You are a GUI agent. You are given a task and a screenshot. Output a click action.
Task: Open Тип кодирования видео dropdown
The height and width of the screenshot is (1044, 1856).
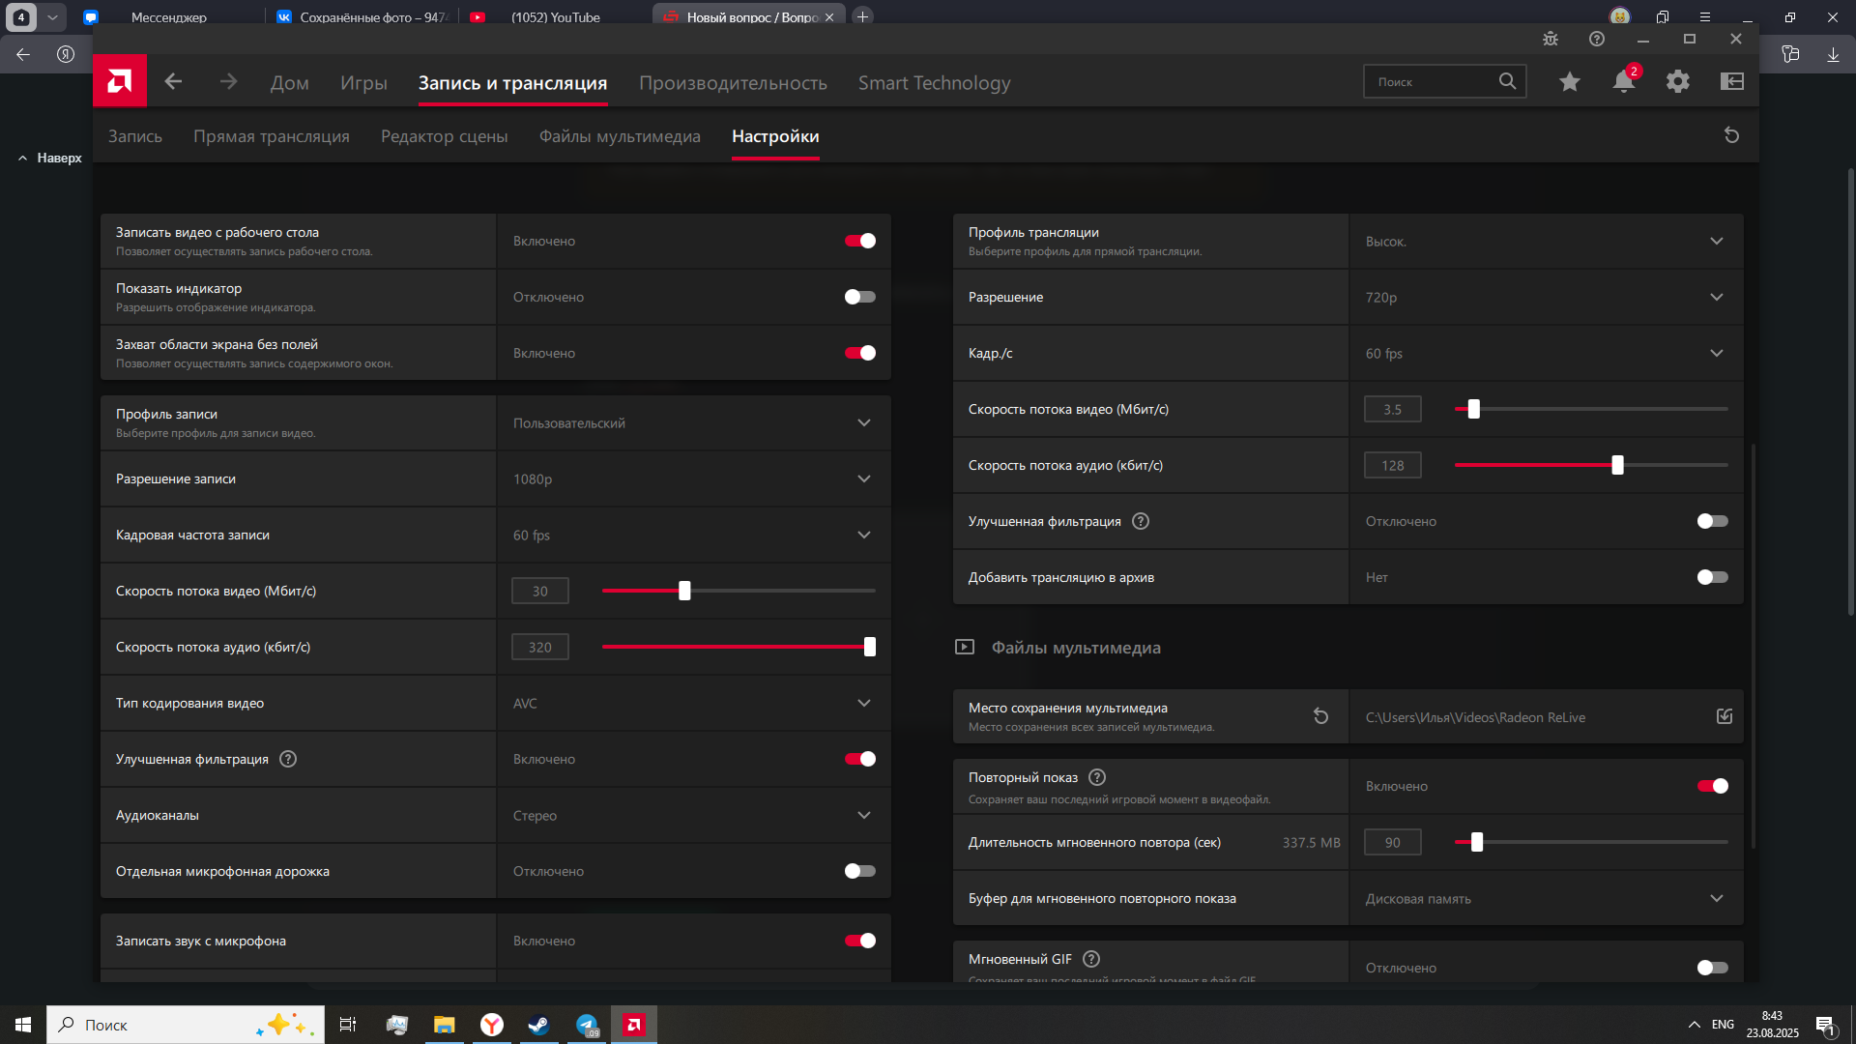694,703
